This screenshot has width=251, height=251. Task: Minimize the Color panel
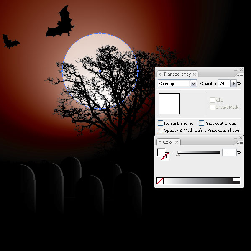point(235,138)
